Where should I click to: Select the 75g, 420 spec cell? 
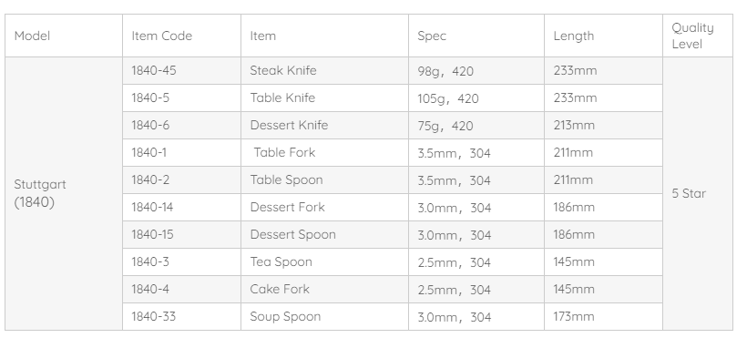(476, 126)
